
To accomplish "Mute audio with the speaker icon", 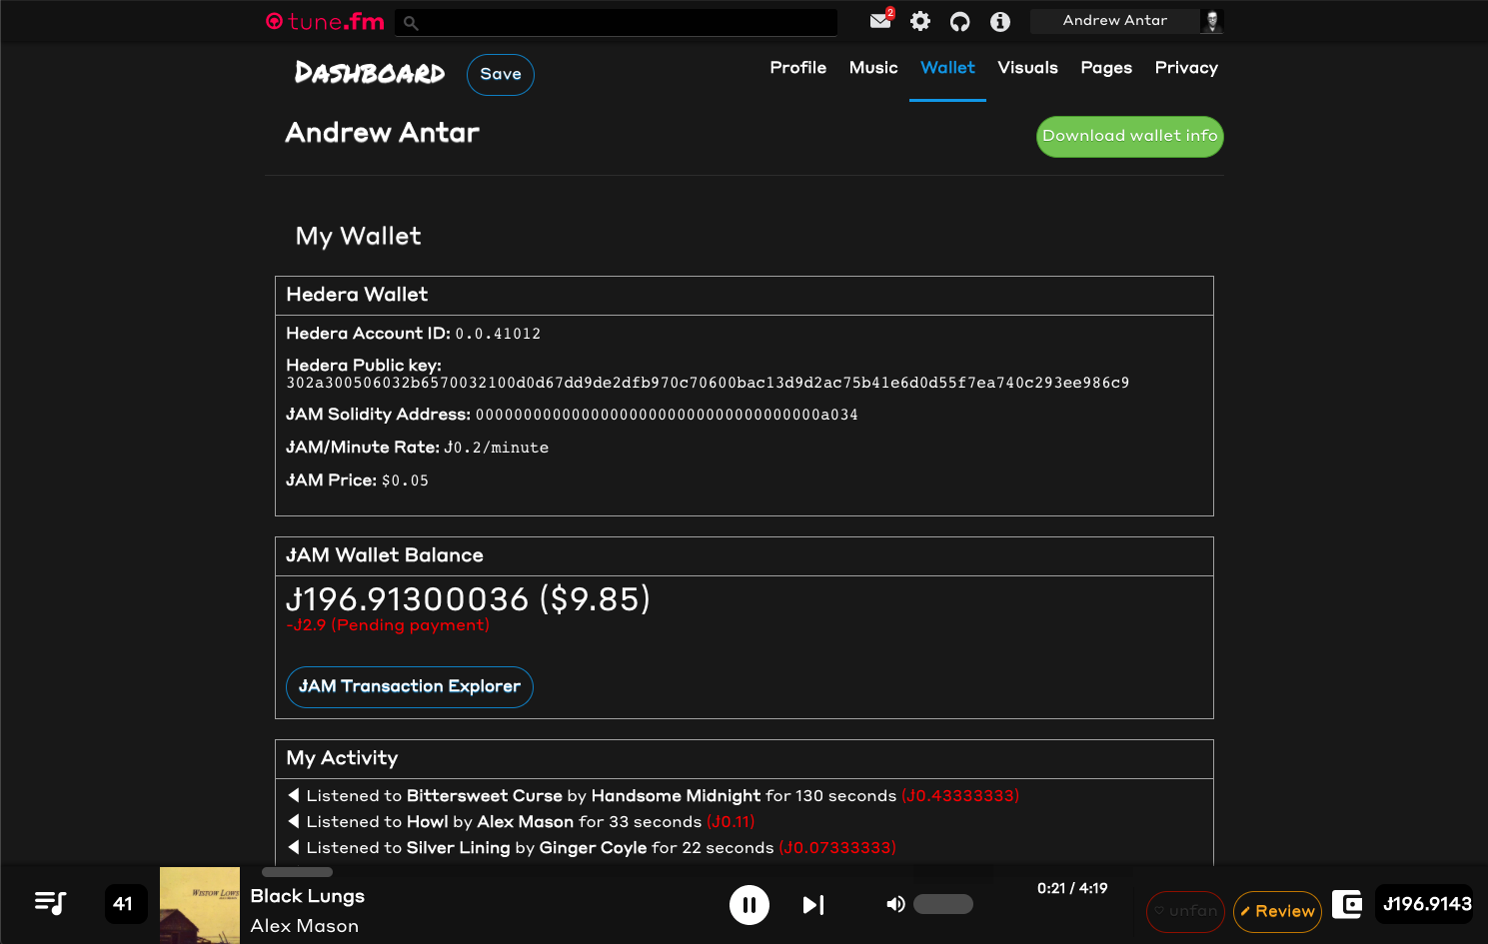I will tap(896, 904).
